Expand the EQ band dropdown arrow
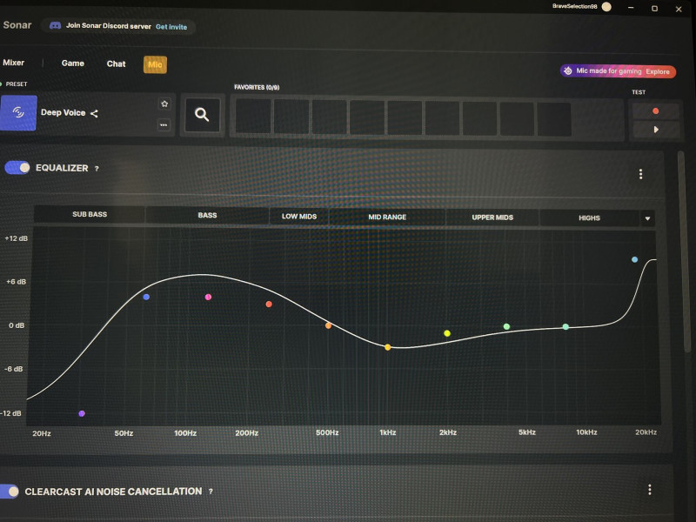 point(647,218)
